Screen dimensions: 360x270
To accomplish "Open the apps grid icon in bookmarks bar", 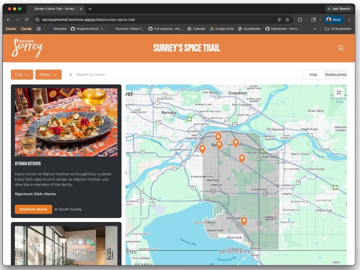I will (x=39, y=29).
